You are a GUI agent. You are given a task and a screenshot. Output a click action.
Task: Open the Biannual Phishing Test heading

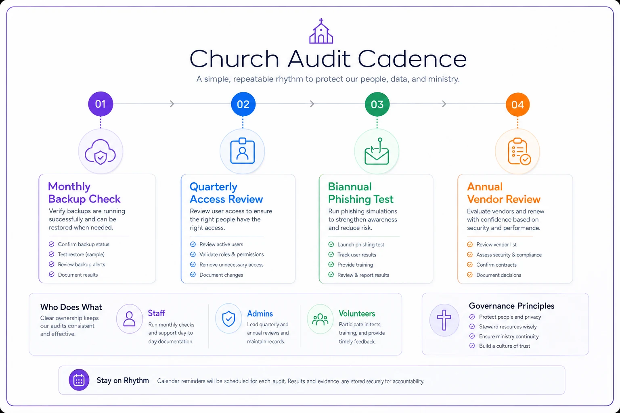360,193
